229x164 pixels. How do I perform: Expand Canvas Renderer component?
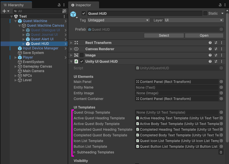(x=71, y=49)
